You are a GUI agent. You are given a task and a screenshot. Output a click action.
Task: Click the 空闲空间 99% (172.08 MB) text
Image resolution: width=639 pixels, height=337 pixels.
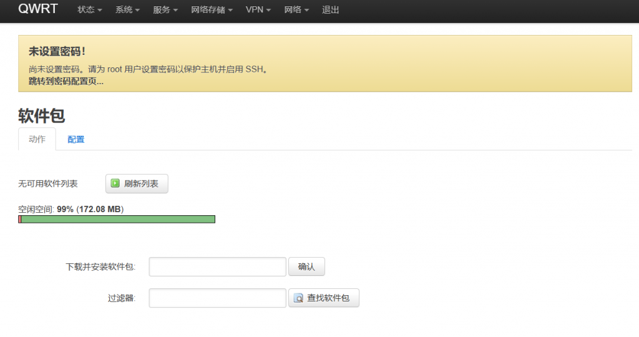[71, 210]
